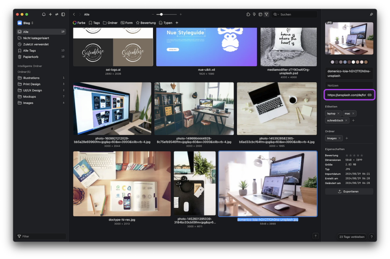390x259 pixels.
Task: Remove the Images folder chip
Action: 339,138
